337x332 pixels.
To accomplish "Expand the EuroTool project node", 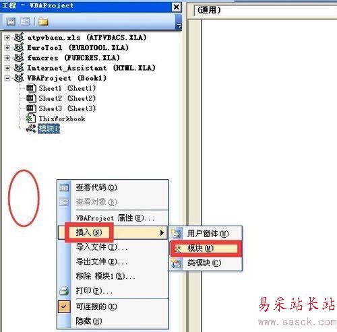I will click(x=7, y=48).
